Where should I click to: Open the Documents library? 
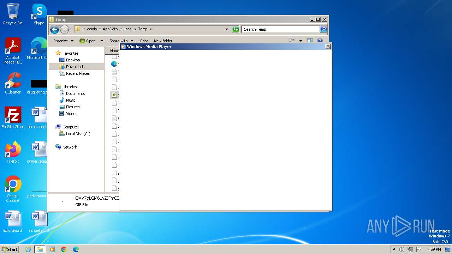(75, 93)
